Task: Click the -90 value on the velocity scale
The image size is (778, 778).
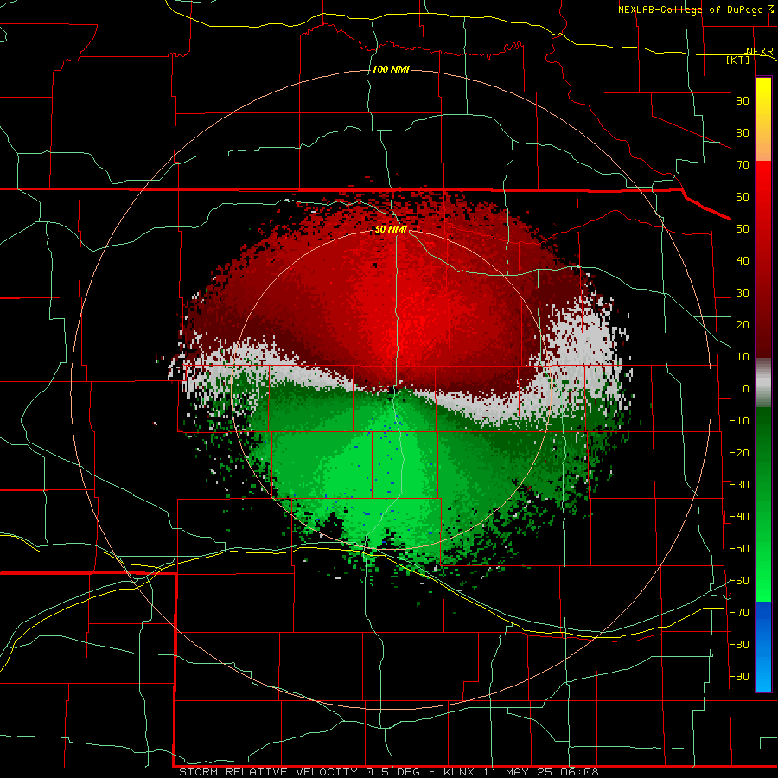Action: tap(739, 677)
